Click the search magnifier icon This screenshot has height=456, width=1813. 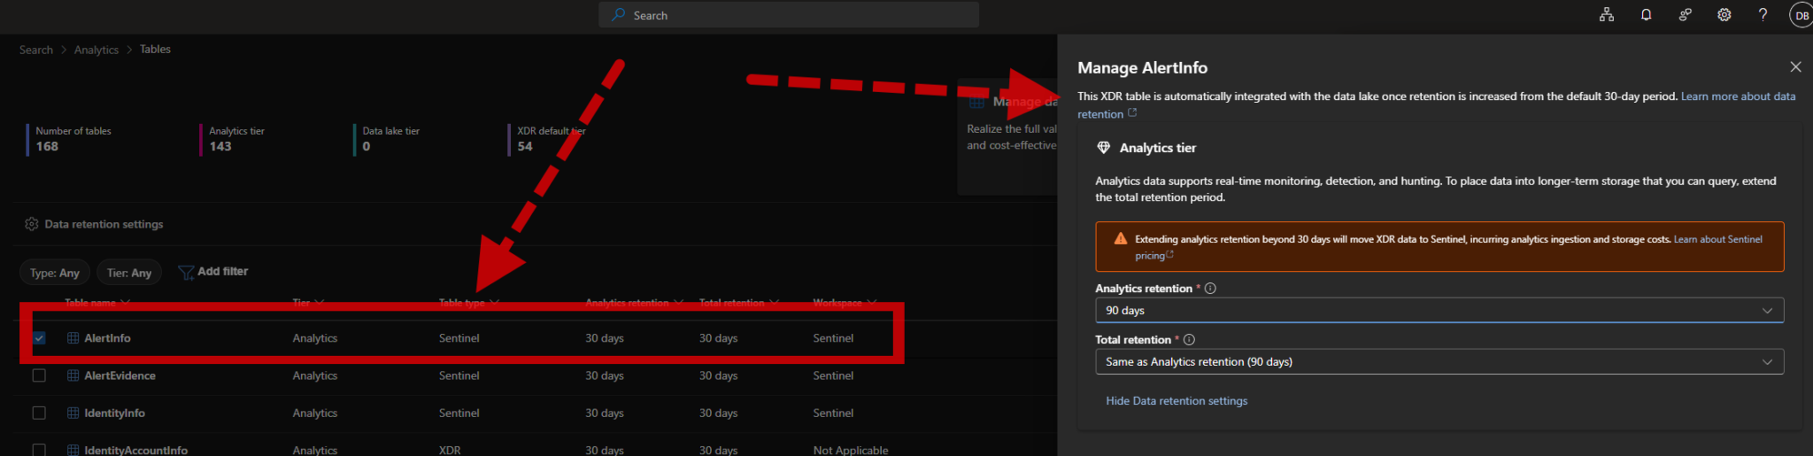[x=618, y=15]
